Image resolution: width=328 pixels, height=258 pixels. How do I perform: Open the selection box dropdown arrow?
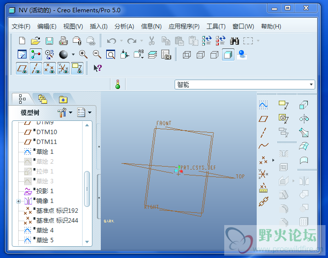click(x=258, y=41)
